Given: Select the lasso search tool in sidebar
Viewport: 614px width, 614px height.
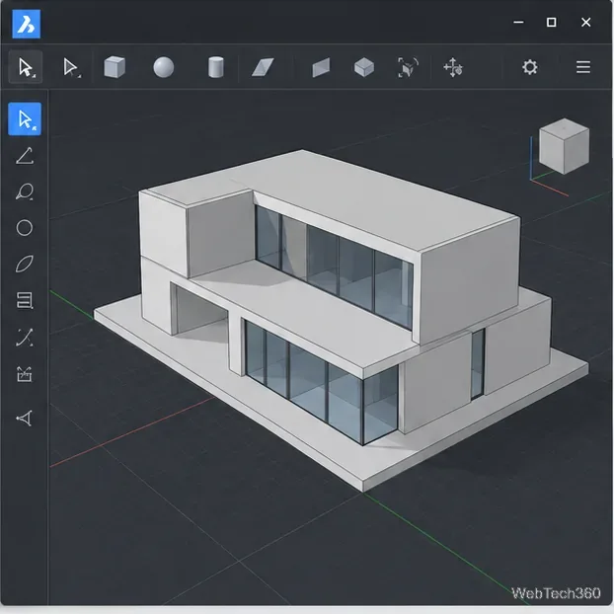Looking at the screenshot, I should click(x=25, y=192).
